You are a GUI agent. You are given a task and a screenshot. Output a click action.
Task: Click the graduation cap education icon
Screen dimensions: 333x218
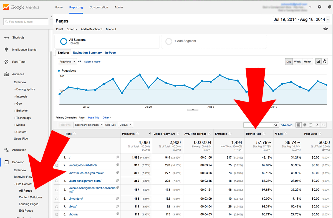326,29
